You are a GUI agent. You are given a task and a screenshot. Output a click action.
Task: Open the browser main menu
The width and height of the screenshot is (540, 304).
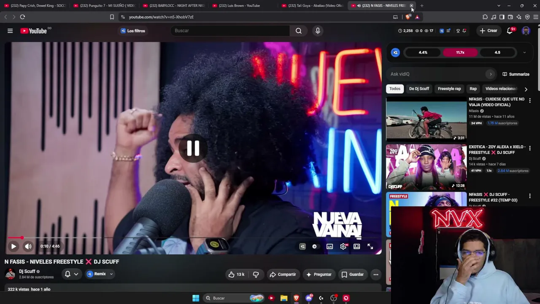click(536, 17)
